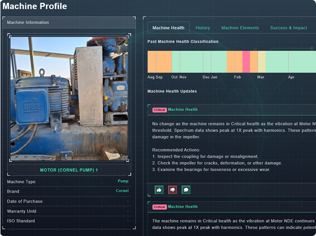The image size is (316, 236).
Task: Click the thumbs up icon on first update
Action: [x=159, y=190]
